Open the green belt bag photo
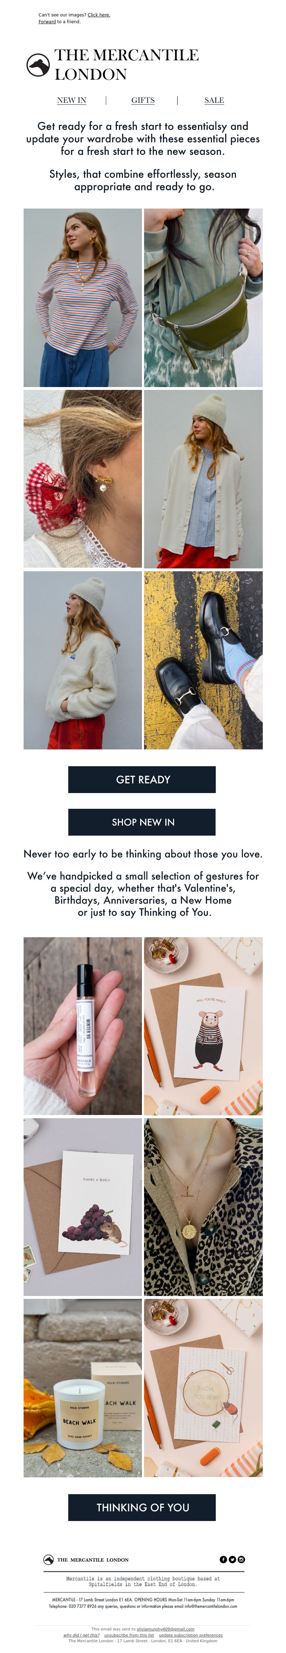286x1653 pixels. [203, 297]
